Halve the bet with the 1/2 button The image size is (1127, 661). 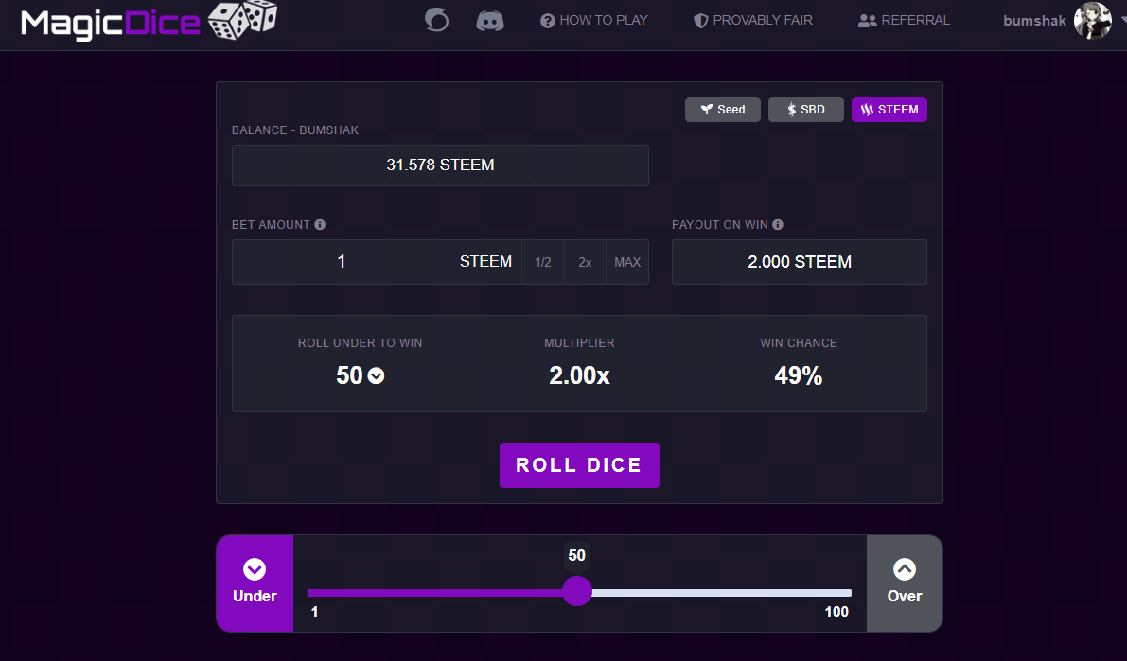click(x=542, y=262)
